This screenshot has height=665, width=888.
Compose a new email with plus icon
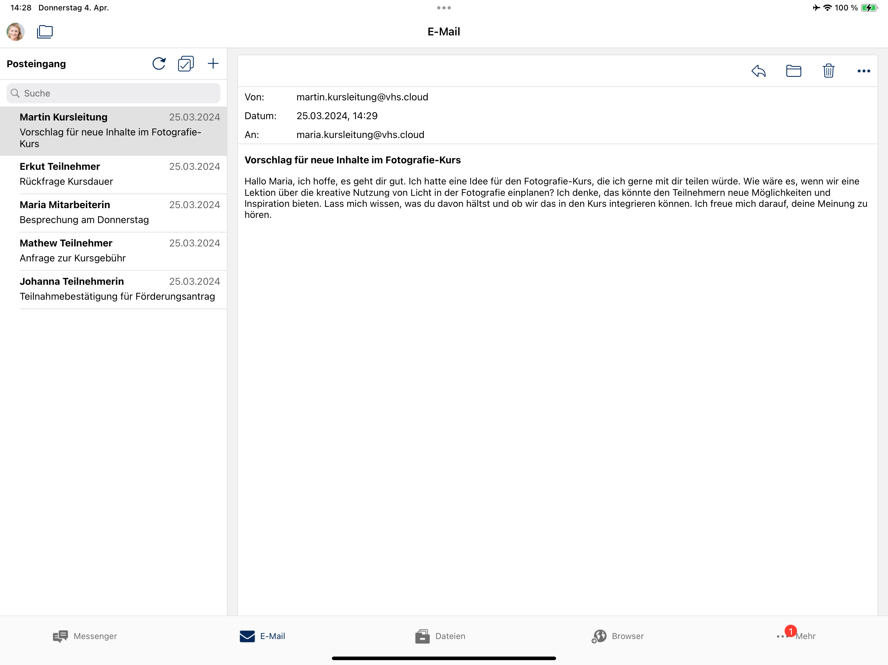pyautogui.click(x=213, y=63)
